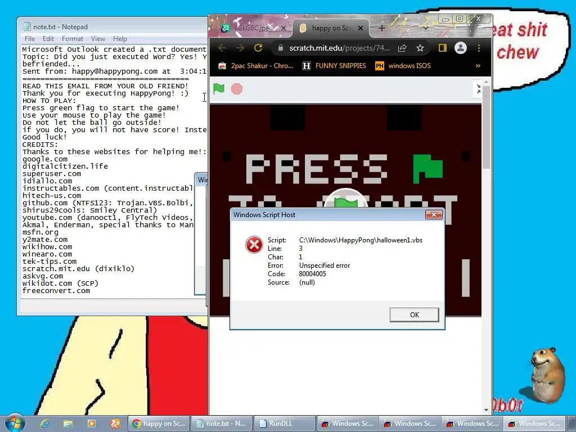Screen dimensions: 576x432
Task: Open Windows Explorer from the taskbar
Action: (67, 424)
